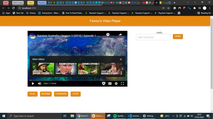Screen dimensions: 213x119
Task: Open the Chrome three-dot menu
Action: (x=210, y=8)
